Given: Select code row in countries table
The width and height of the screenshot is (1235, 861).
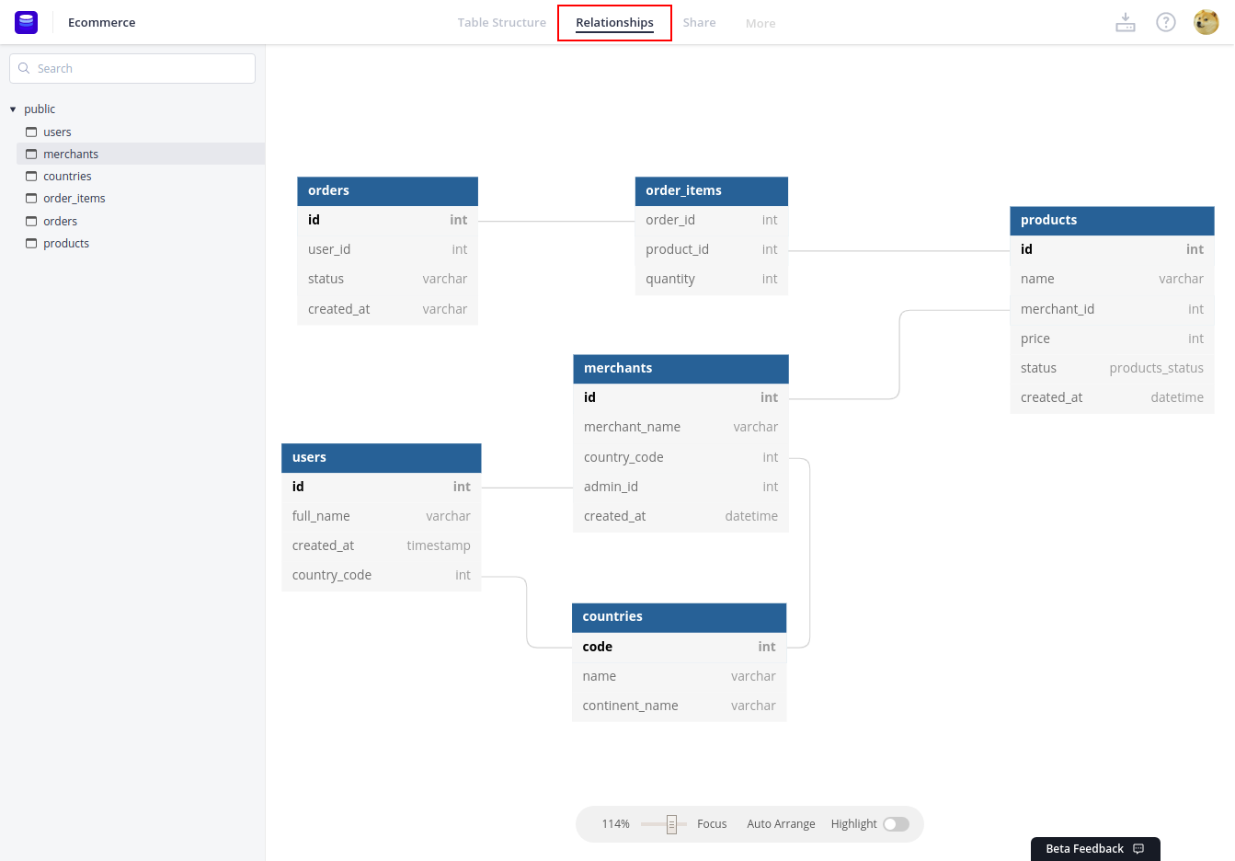Looking at the screenshot, I should 679,647.
